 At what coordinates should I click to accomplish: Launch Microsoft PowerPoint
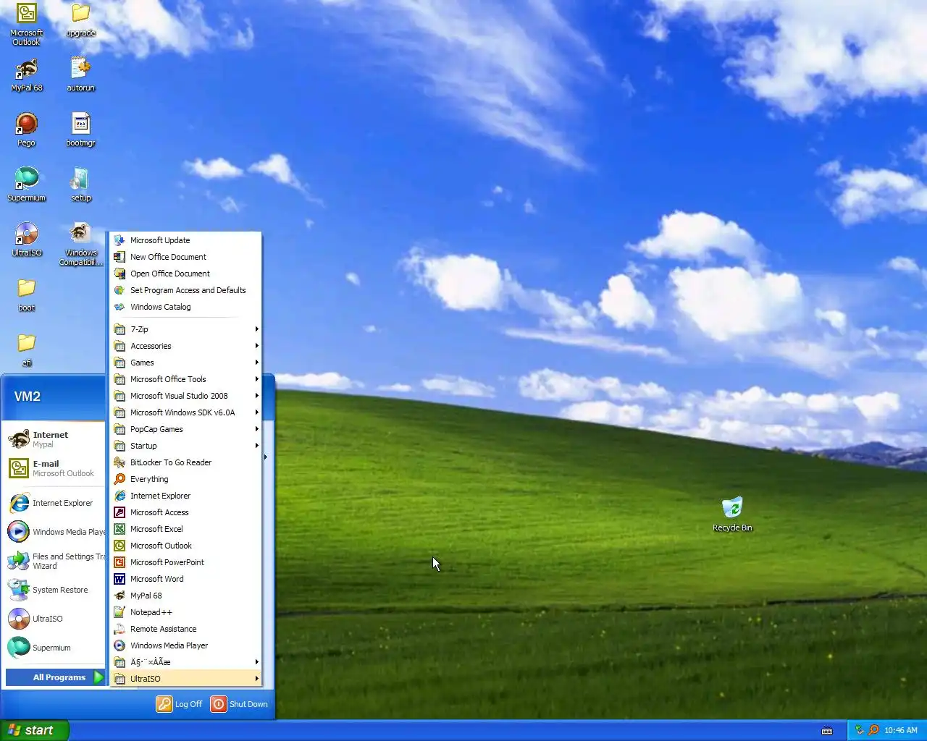tap(185, 562)
